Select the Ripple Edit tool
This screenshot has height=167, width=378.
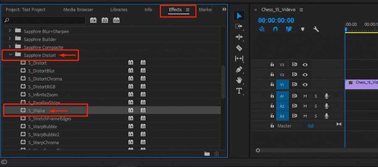[x=239, y=37]
